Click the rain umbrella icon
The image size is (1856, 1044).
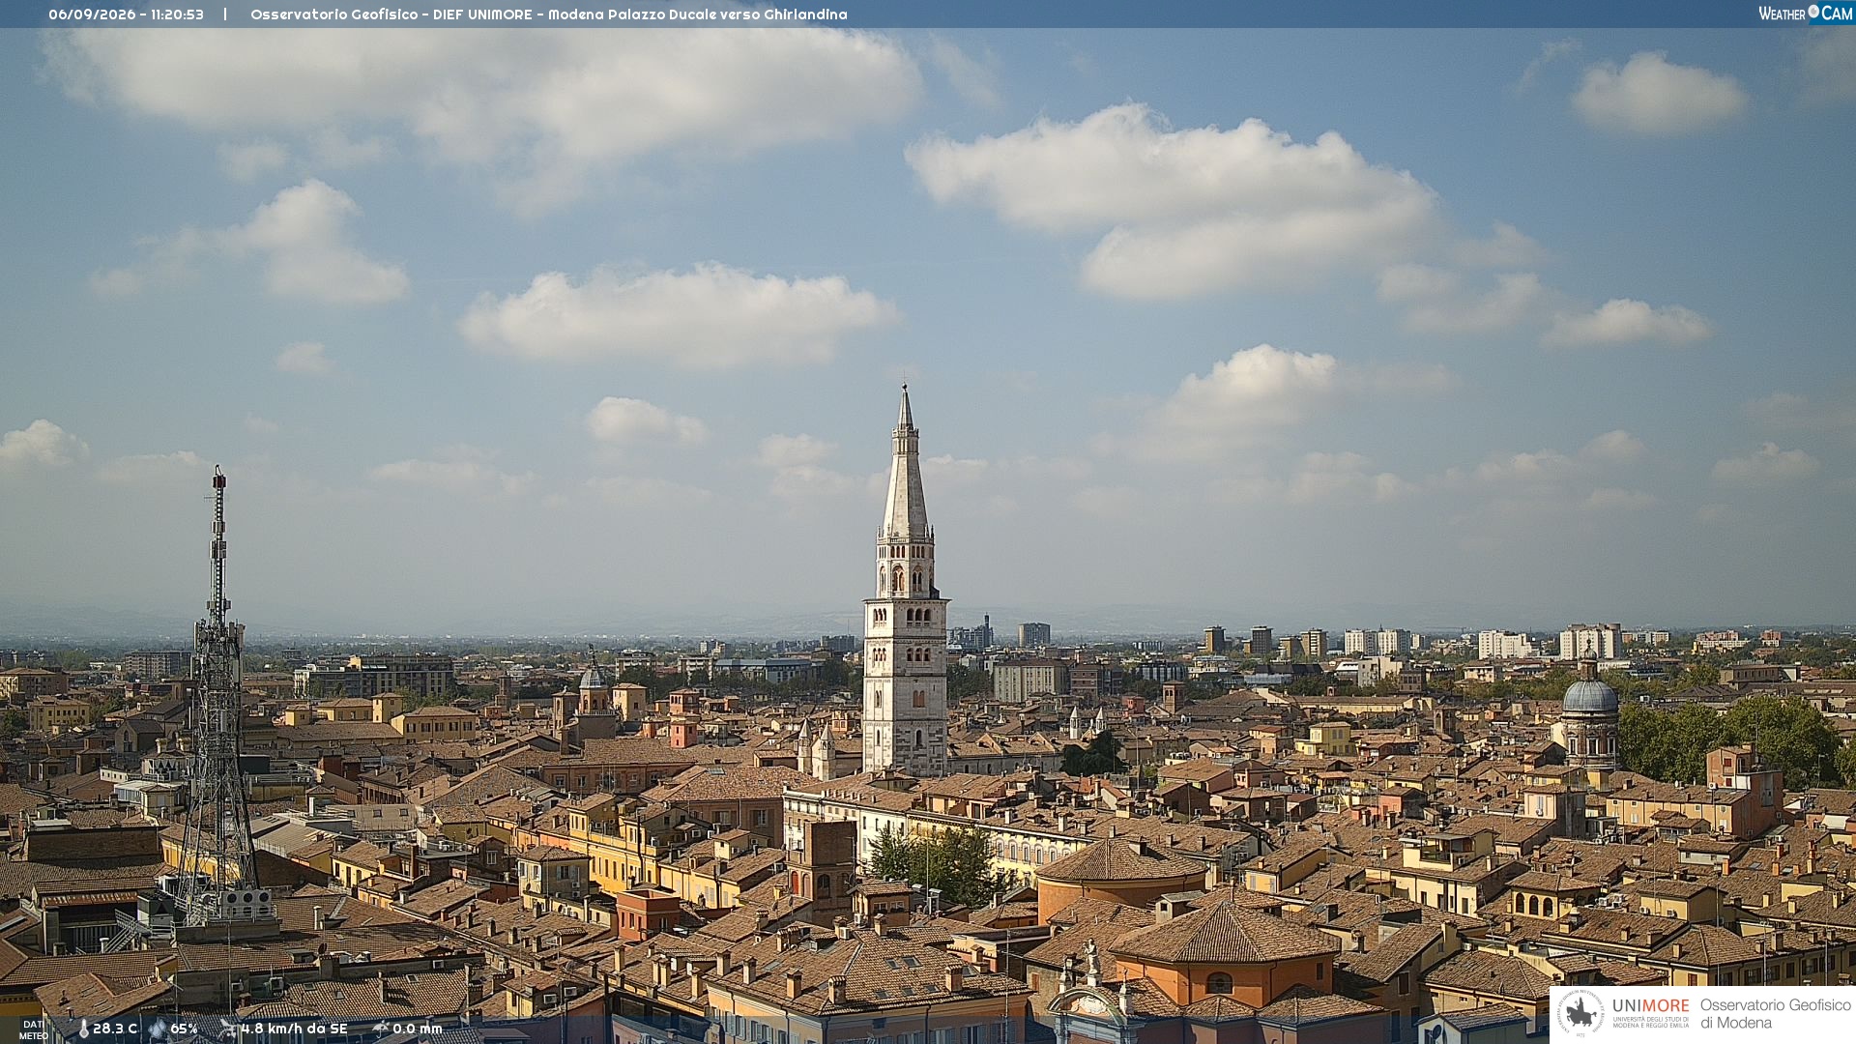(x=380, y=1029)
